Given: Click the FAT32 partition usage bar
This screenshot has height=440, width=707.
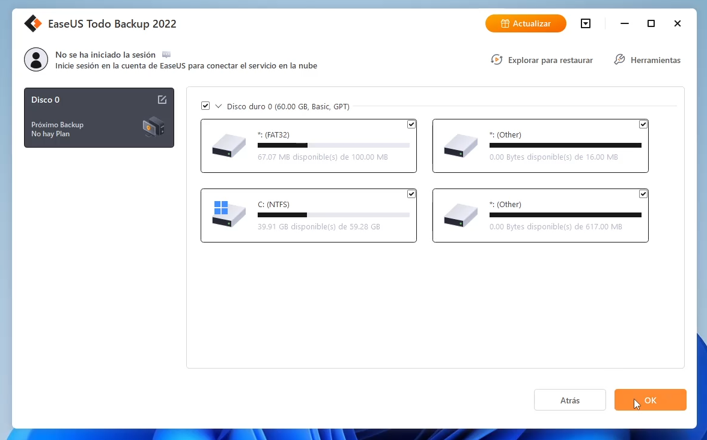Looking at the screenshot, I should click(x=333, y=145).
